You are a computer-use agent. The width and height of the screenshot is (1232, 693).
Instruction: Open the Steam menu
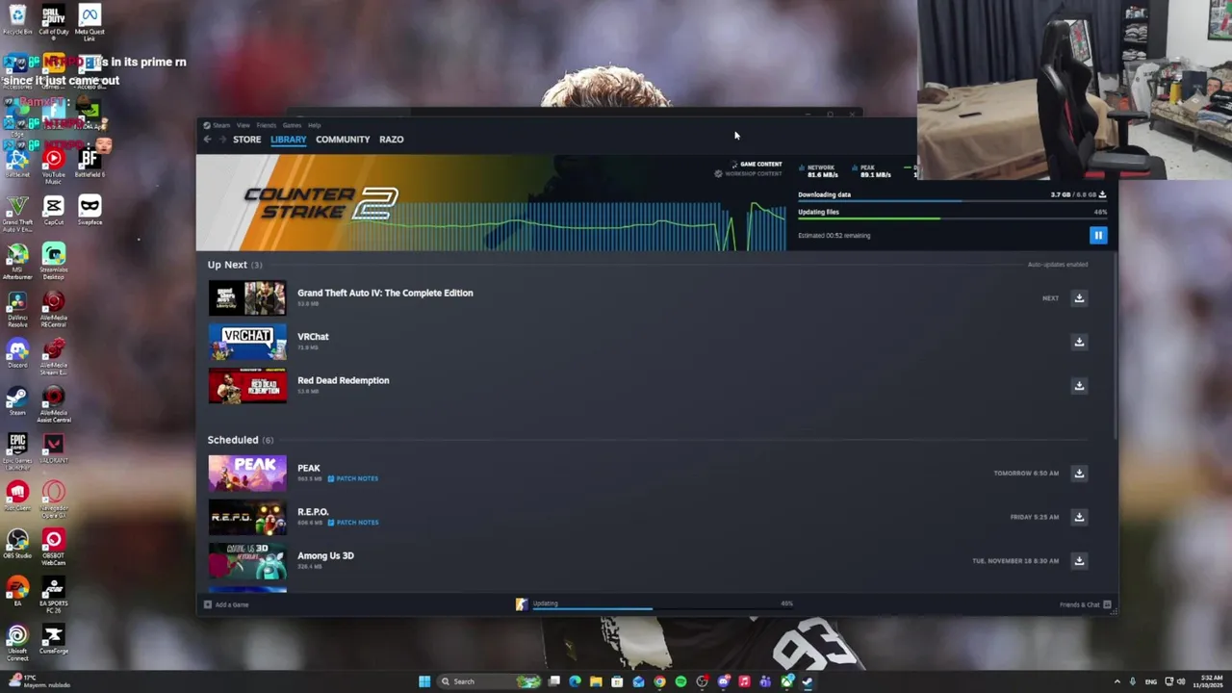click(x=221, y=125)
